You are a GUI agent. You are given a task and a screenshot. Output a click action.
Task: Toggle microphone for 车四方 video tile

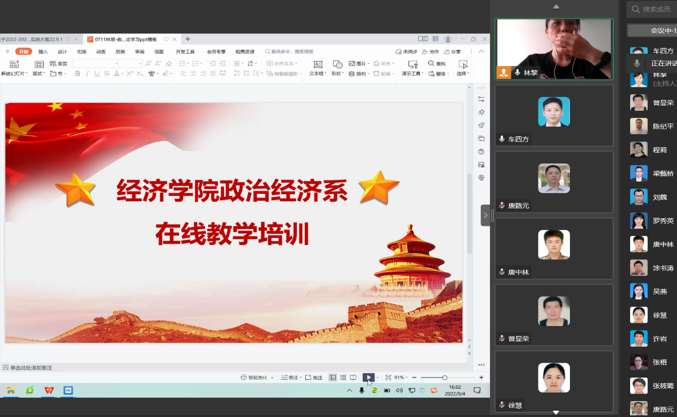pyautogui.click(x=501, y=139)
